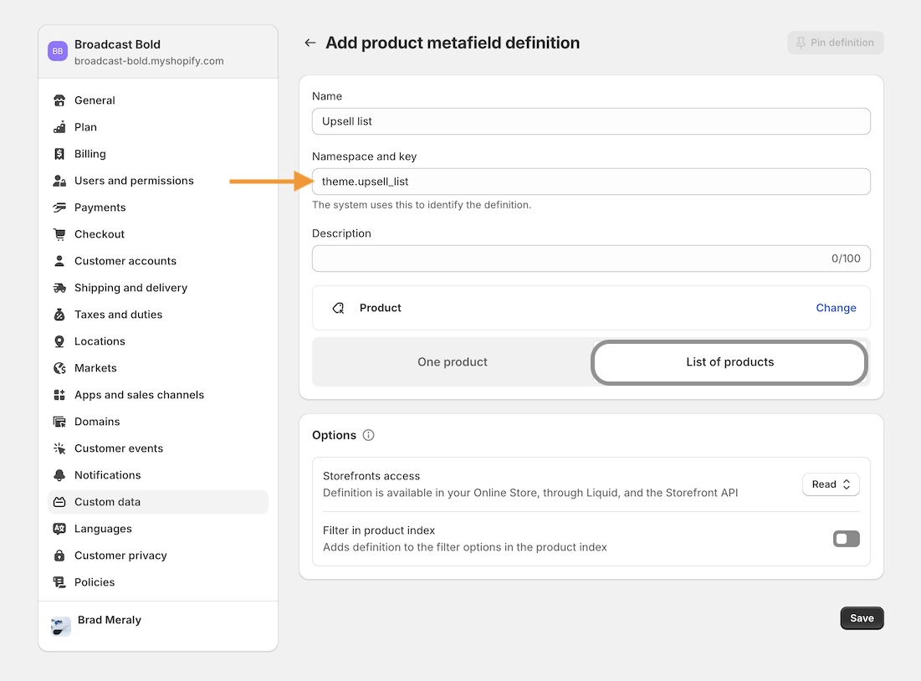Click the Shipping and delivery truck icon
Viewport: 921px width, 681px height.
(x=59, y=288)
